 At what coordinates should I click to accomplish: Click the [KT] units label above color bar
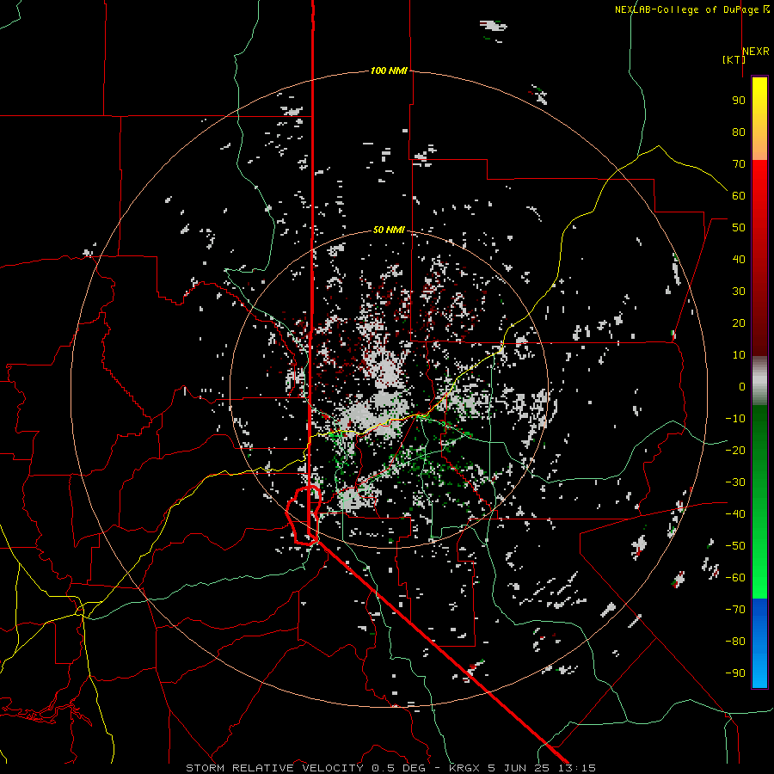(734, 59)
